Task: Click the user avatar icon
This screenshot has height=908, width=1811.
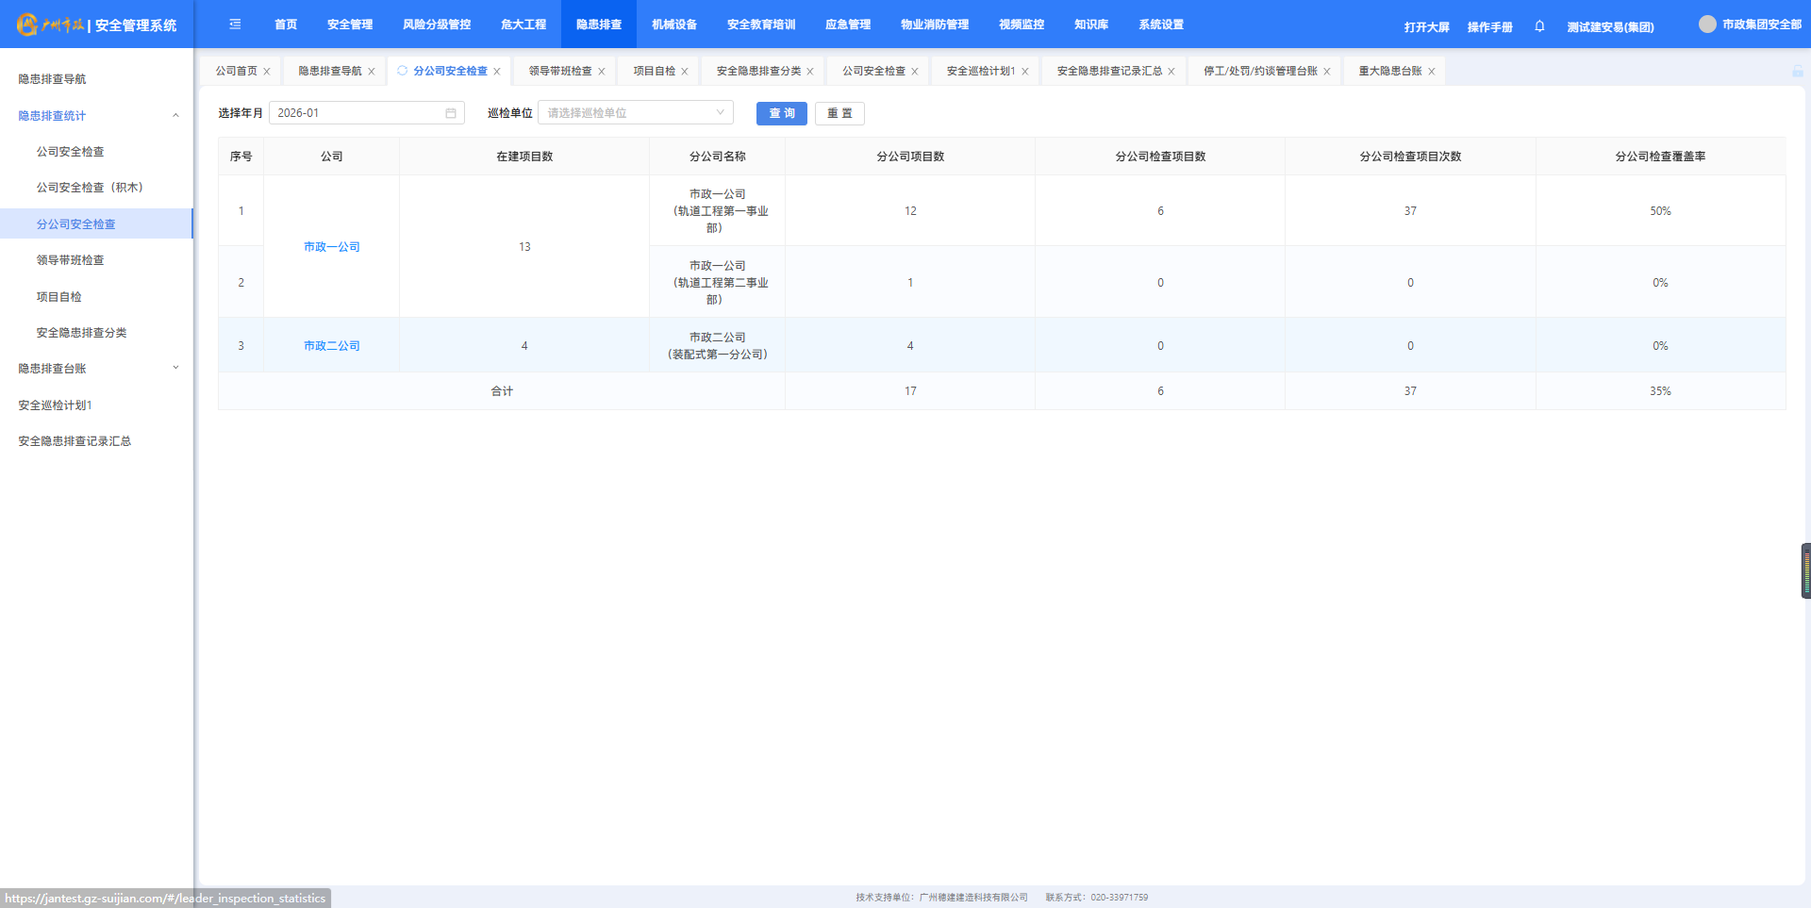Action: [x=1707, y=25]
